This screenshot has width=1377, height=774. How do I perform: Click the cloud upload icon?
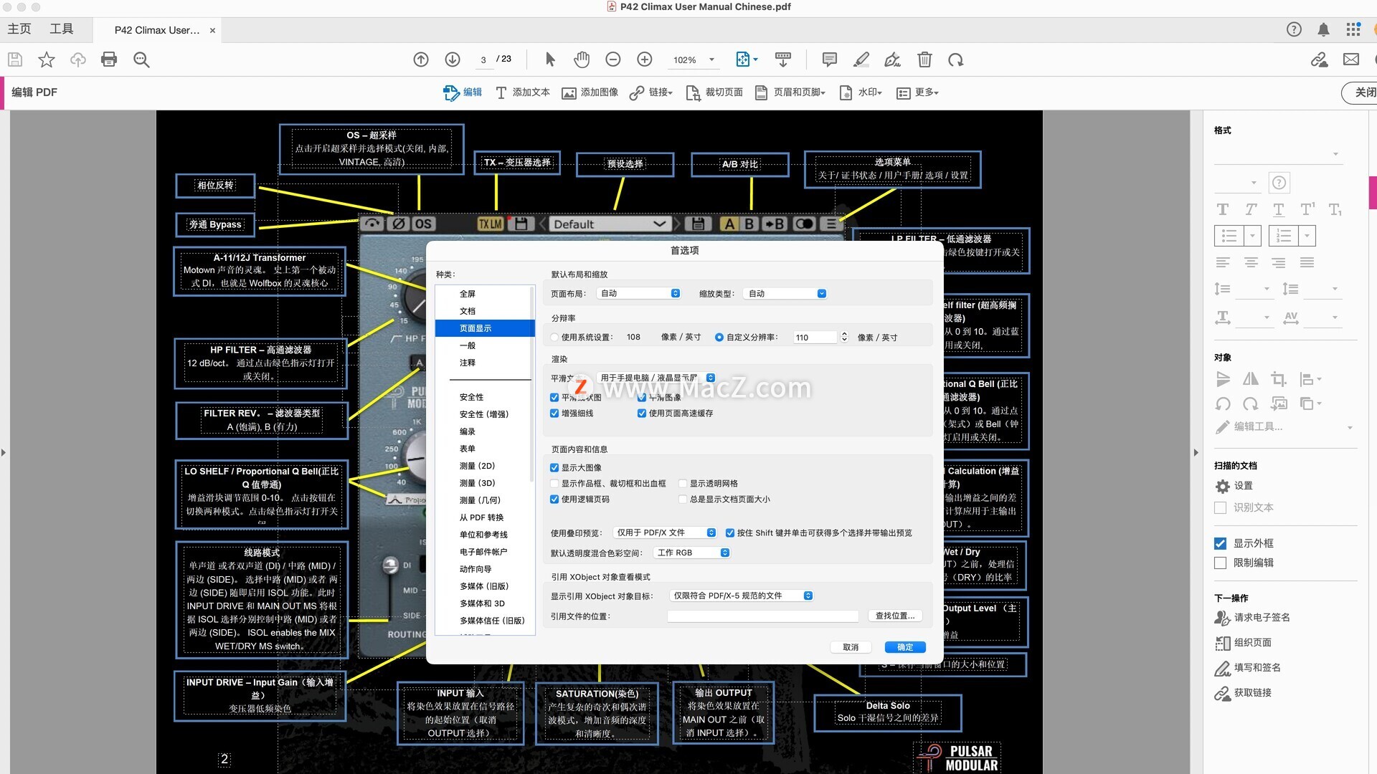point(78,59)
